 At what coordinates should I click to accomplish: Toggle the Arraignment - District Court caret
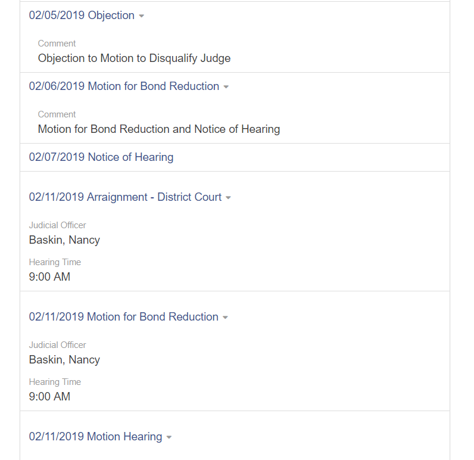pyautogui.click(x=228, y=198)
